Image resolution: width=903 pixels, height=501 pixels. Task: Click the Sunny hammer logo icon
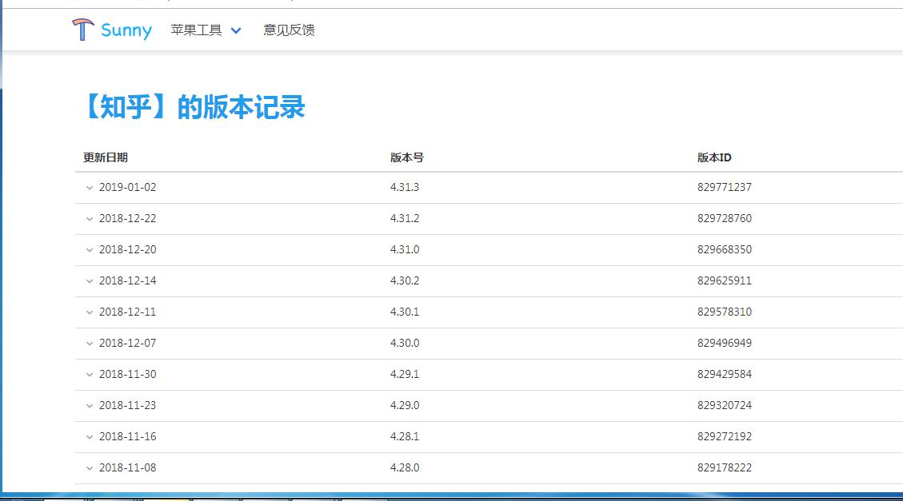[x=81, y=30]
